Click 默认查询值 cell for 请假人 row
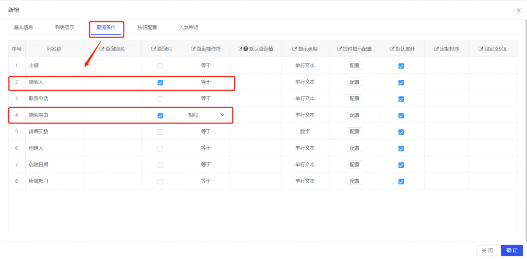Viewport: 527px width, 259px height. click(x=255, y=82)
